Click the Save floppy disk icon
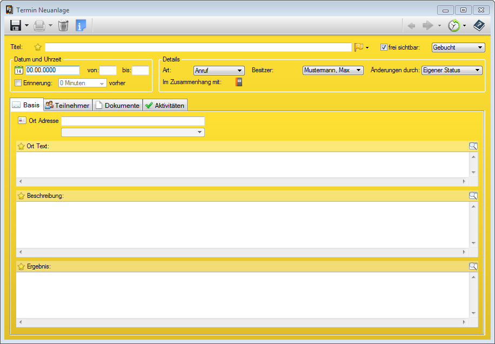The height and width of the screenshot is (344, 495). 16,25
